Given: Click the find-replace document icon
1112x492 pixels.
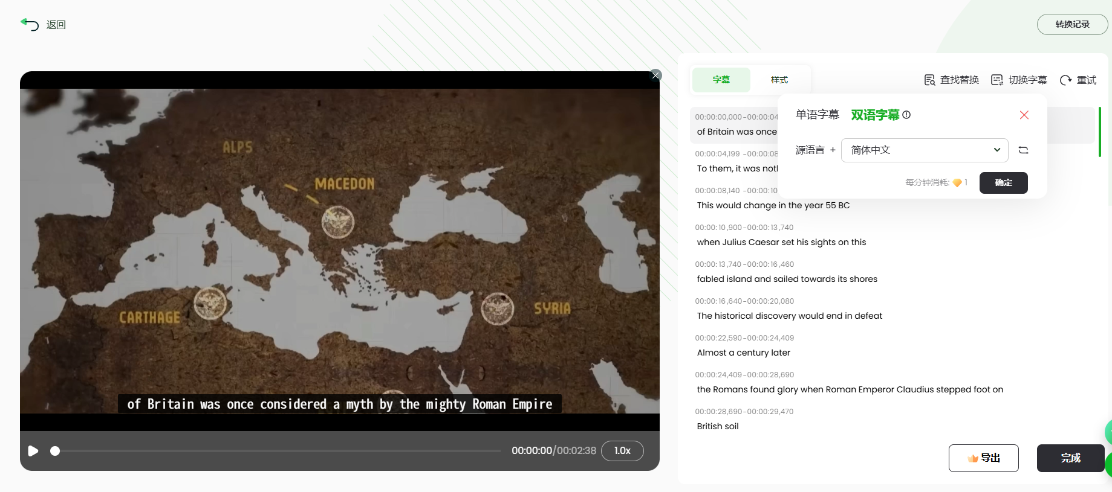Looking at the screenshot, I should click(x=930, y=80).
